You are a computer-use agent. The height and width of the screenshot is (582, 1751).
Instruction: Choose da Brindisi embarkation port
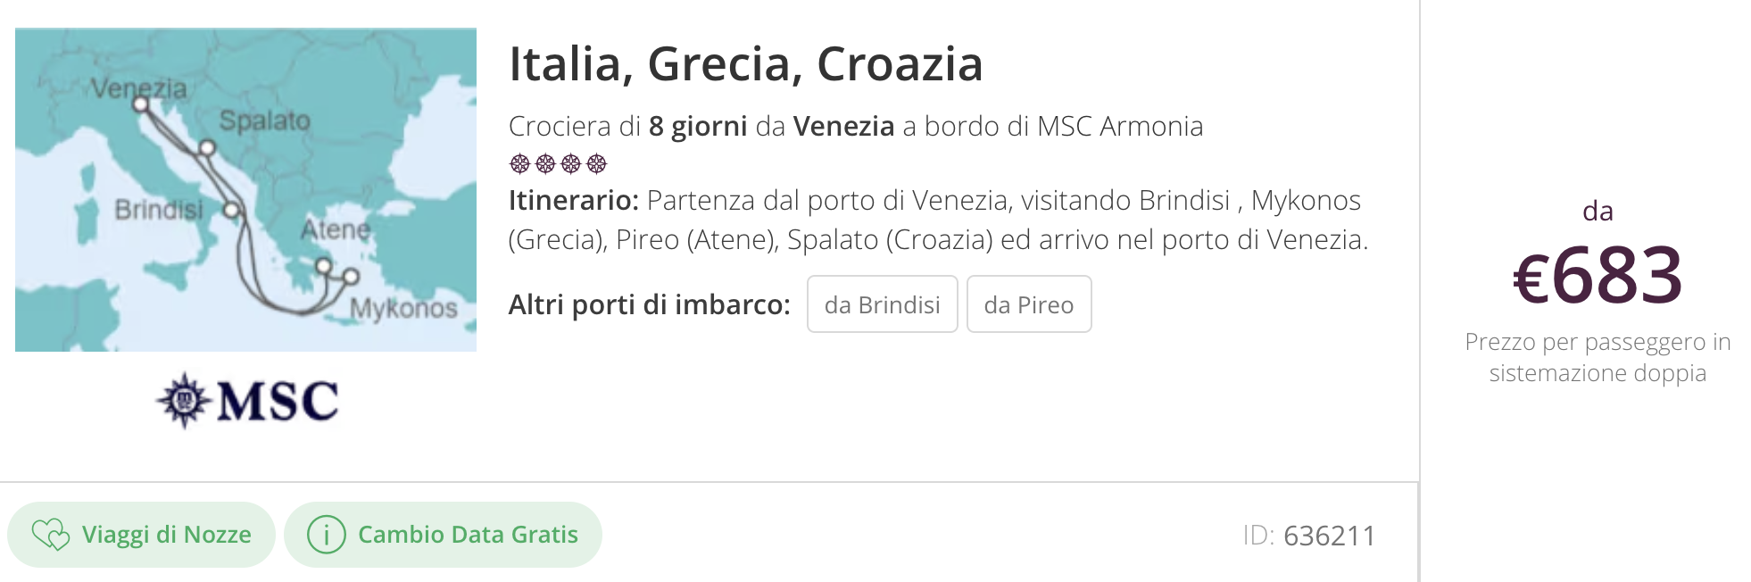[883, 304]
